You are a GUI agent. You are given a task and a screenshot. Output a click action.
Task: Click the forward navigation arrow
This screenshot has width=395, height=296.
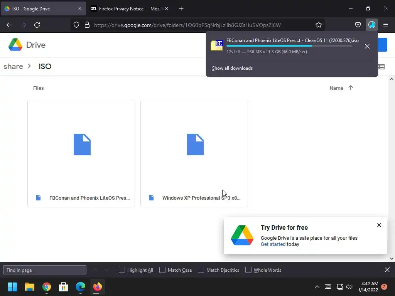point(23,25)
